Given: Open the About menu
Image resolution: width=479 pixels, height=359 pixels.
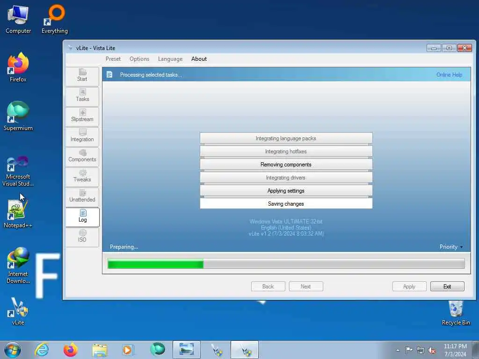Looking at the screenshot, I should pos(199,59).
